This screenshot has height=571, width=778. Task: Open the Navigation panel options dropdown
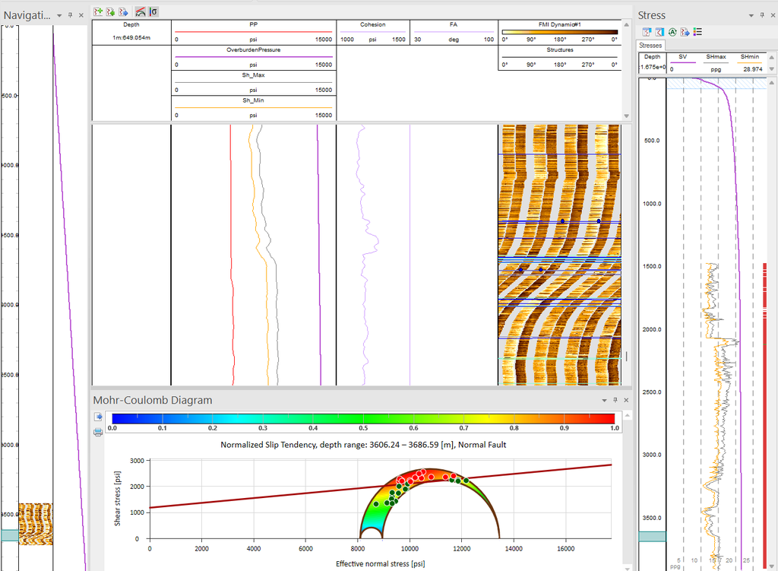[x=59, y=15]
